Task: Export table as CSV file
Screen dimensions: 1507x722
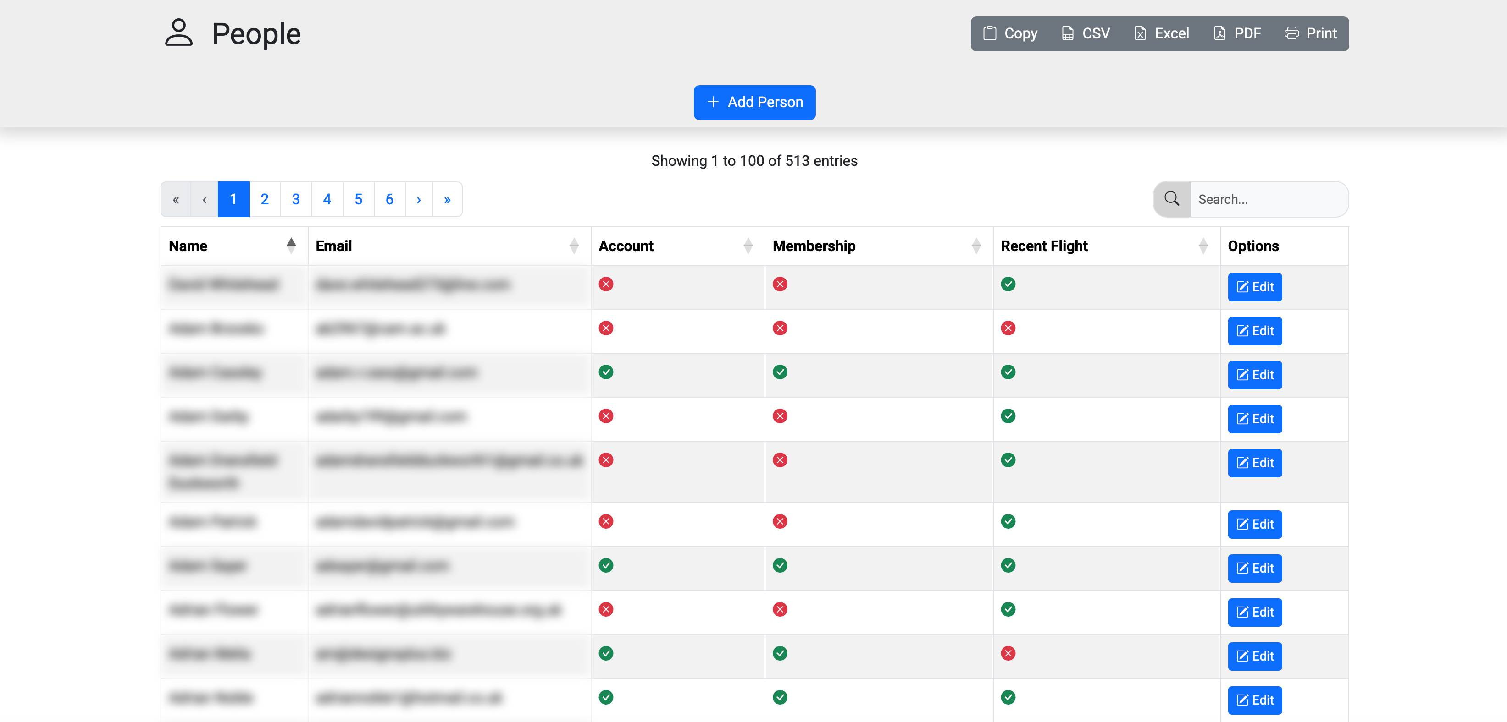Action: tap(1086, 33)
